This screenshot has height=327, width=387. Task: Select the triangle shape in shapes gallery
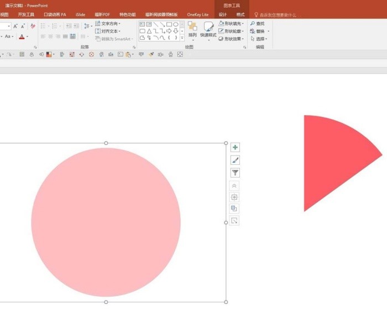149,31
